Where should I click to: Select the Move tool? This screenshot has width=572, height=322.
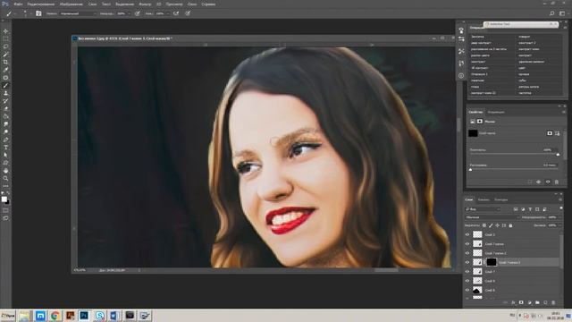5,31
